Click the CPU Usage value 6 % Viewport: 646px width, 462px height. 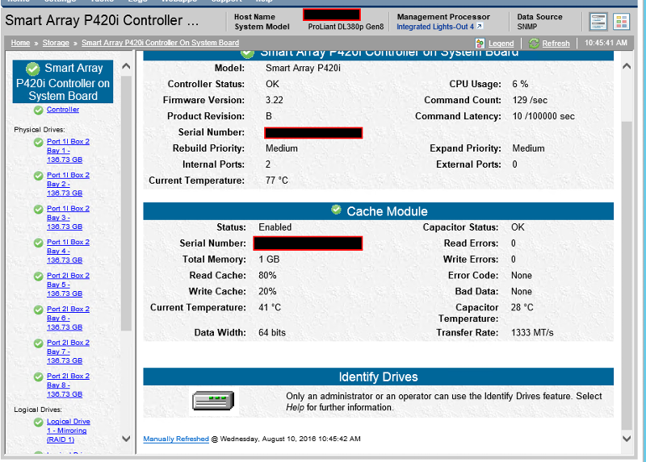coord(520,84)
